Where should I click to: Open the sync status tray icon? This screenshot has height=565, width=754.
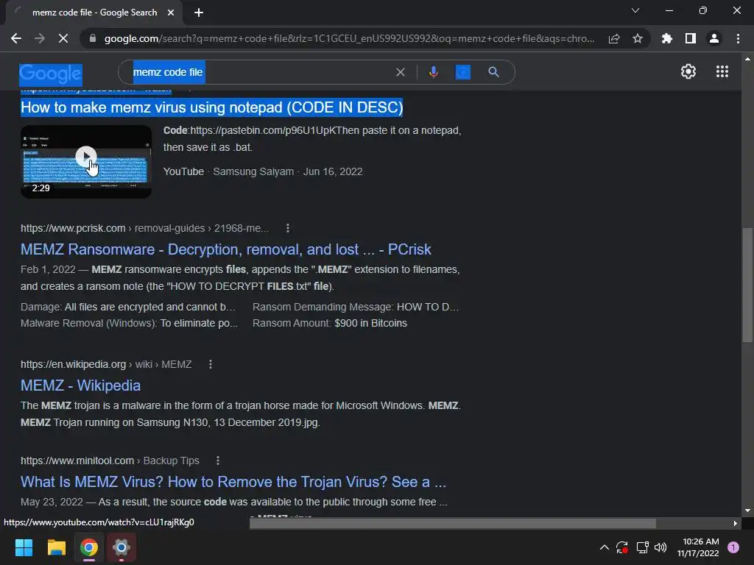click(x=621, y=547)
